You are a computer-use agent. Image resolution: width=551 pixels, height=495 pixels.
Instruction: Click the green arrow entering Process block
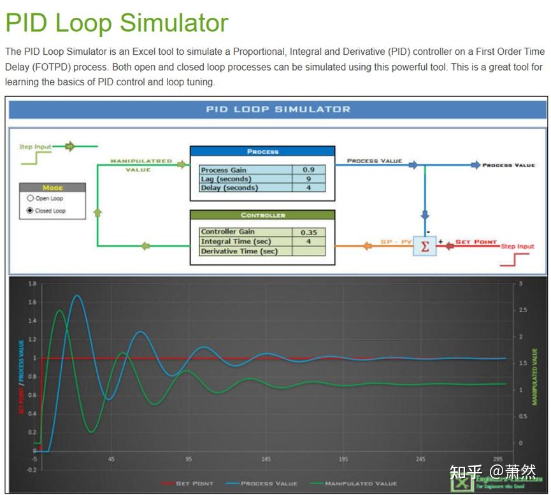tap(182, 164)
